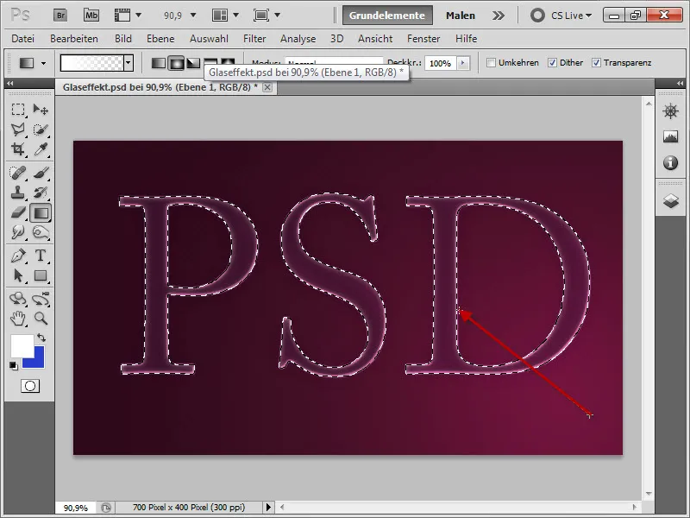Choose the Brush tool
The width and height of the screenshot is (690, 518).
click(x=41, y=173)
